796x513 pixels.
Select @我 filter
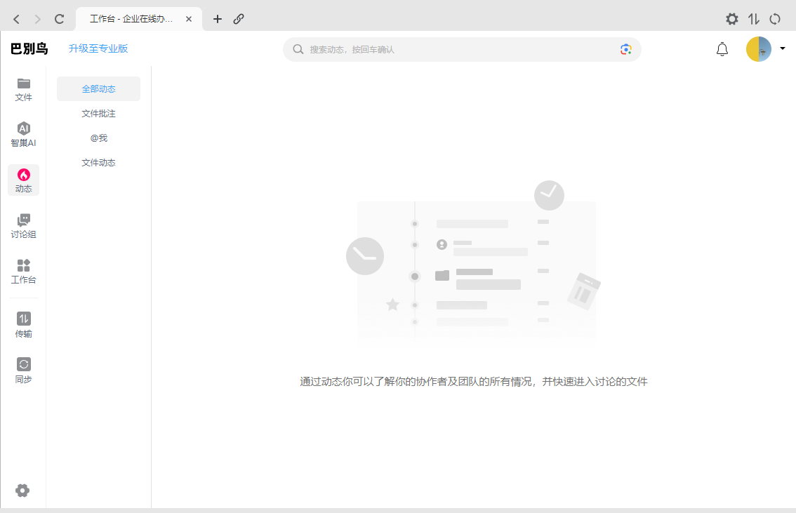point(98,138)
